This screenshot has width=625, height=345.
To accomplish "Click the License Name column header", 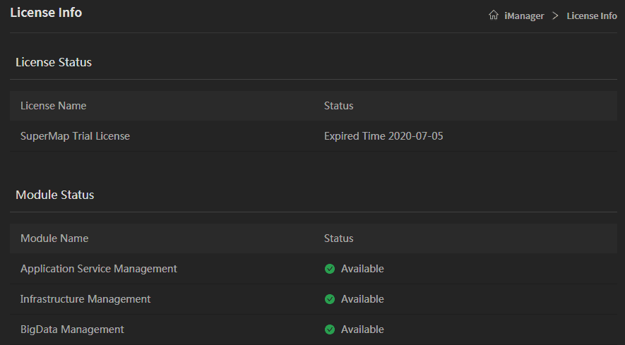I will click(x=54, y=106).
